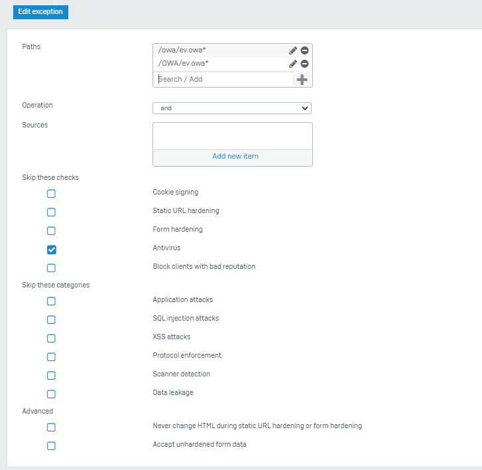Enable Accept unhardened form data

point(51,446)
